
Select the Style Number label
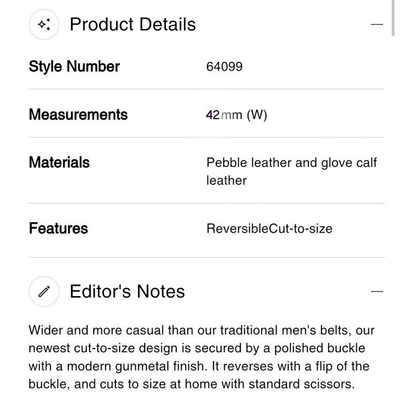pos(74,66)
